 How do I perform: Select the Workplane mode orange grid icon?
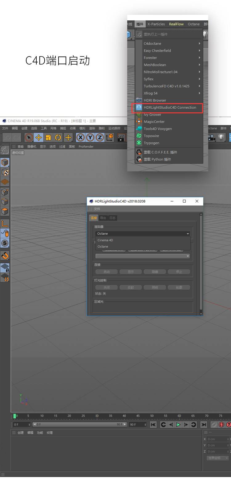coord(5,182)
